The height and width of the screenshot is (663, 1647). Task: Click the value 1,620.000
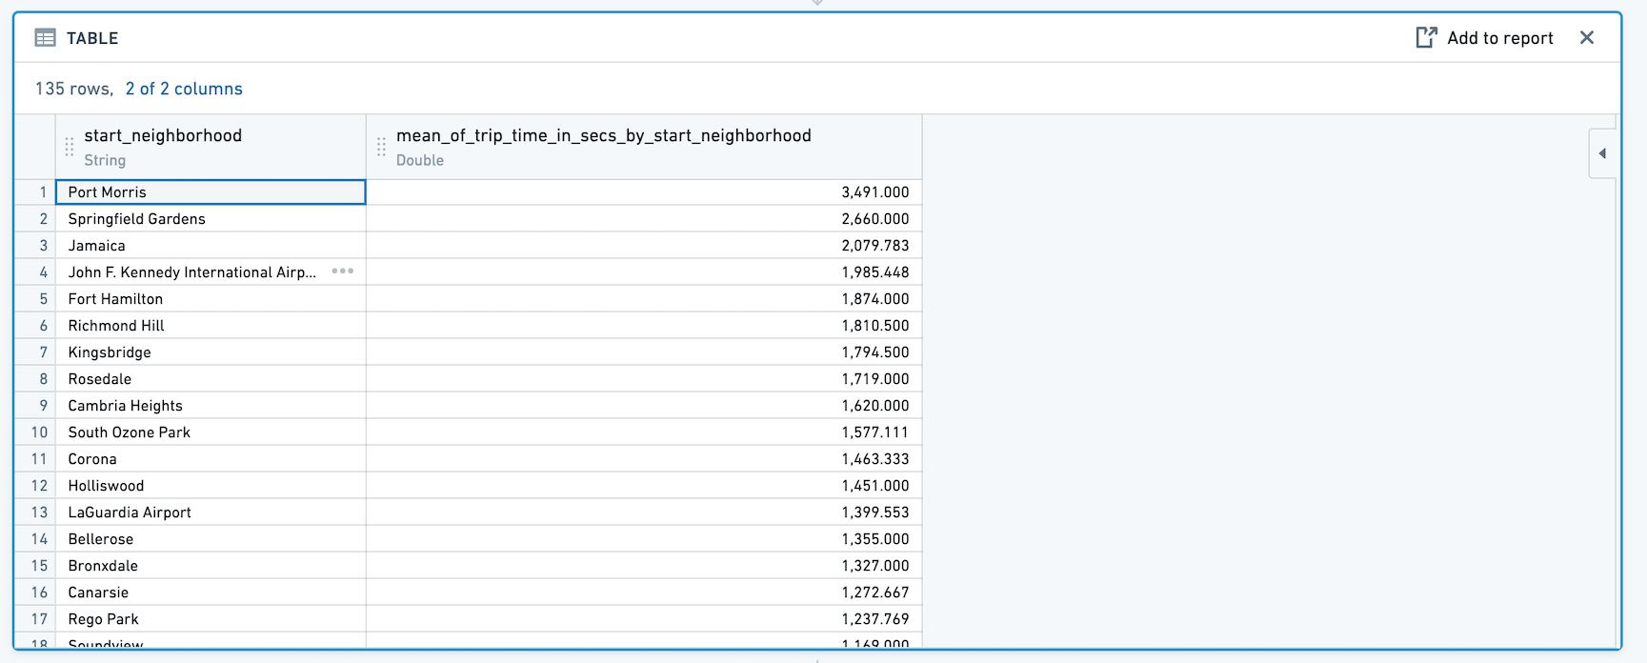tap(874, 406)
